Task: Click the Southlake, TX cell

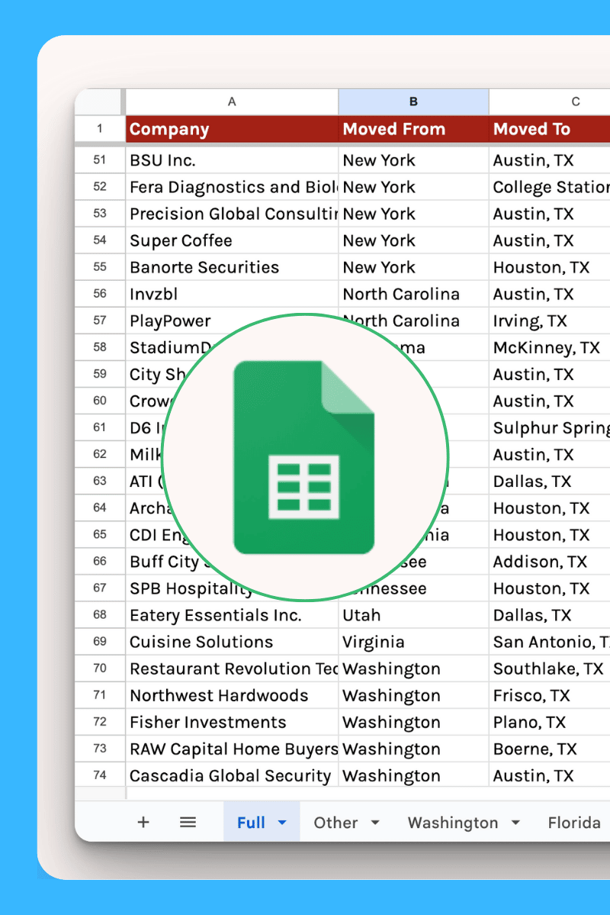Action: [x=550, y=669]
